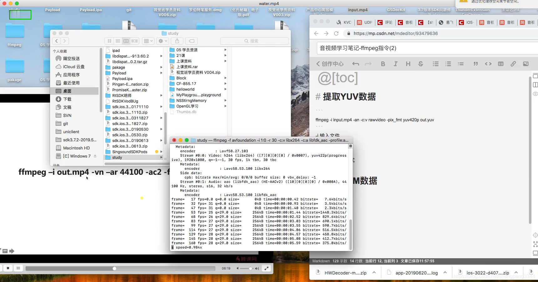
Task: Click the redo arrow in CSDN editor
Action: click(x=368, y=64)
